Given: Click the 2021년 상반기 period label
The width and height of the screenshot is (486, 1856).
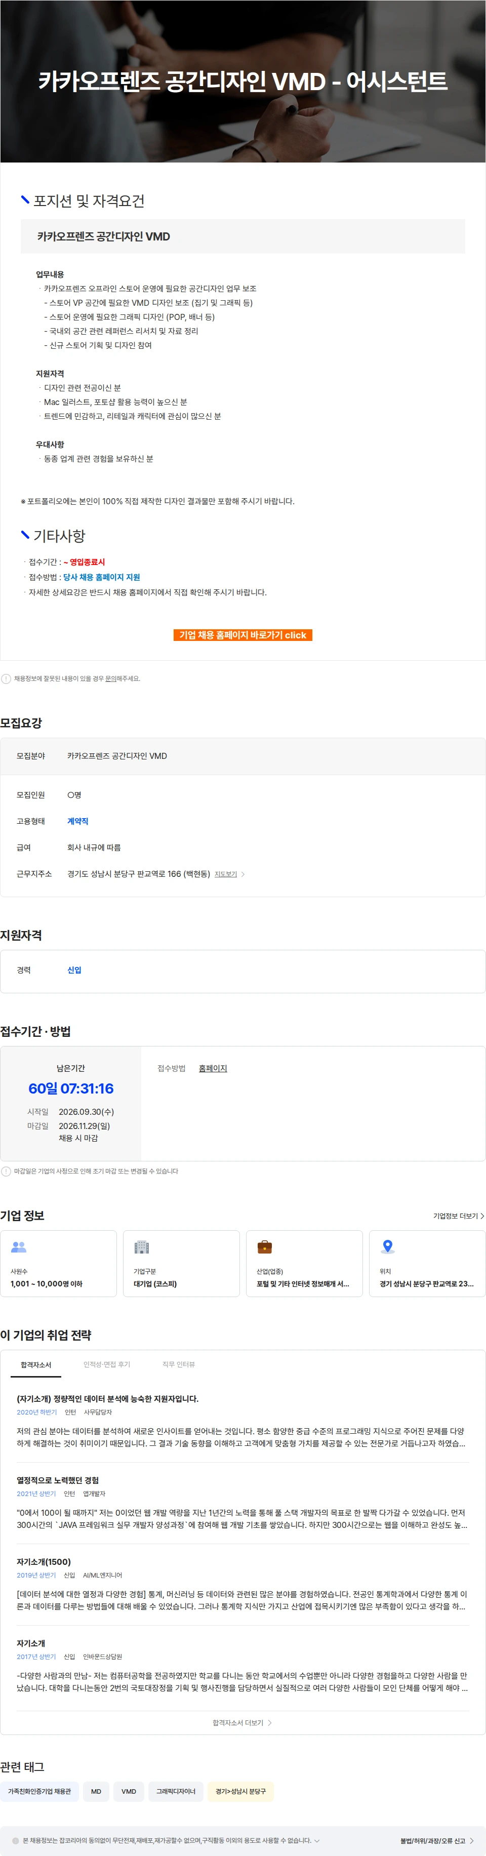Looking at the screenshot, I should (36, 1494).
